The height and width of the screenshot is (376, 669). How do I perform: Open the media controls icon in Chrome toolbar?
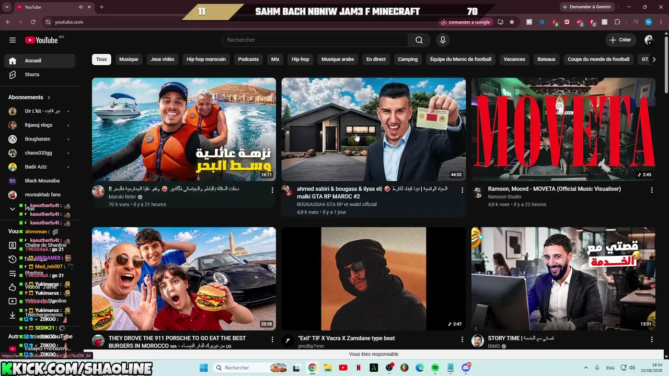click(x=636, y=22)
